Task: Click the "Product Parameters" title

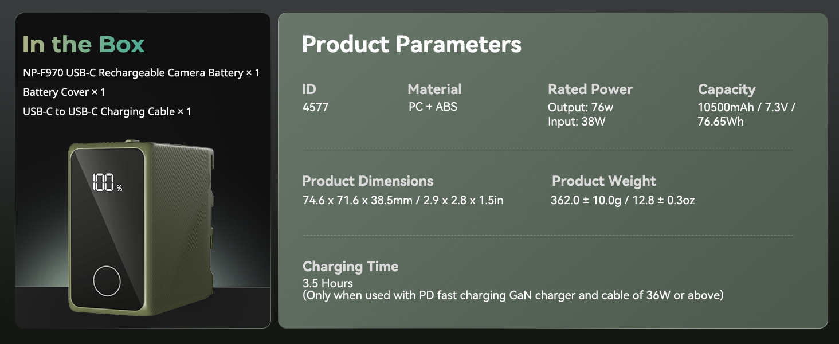Action: pos(411,44)
